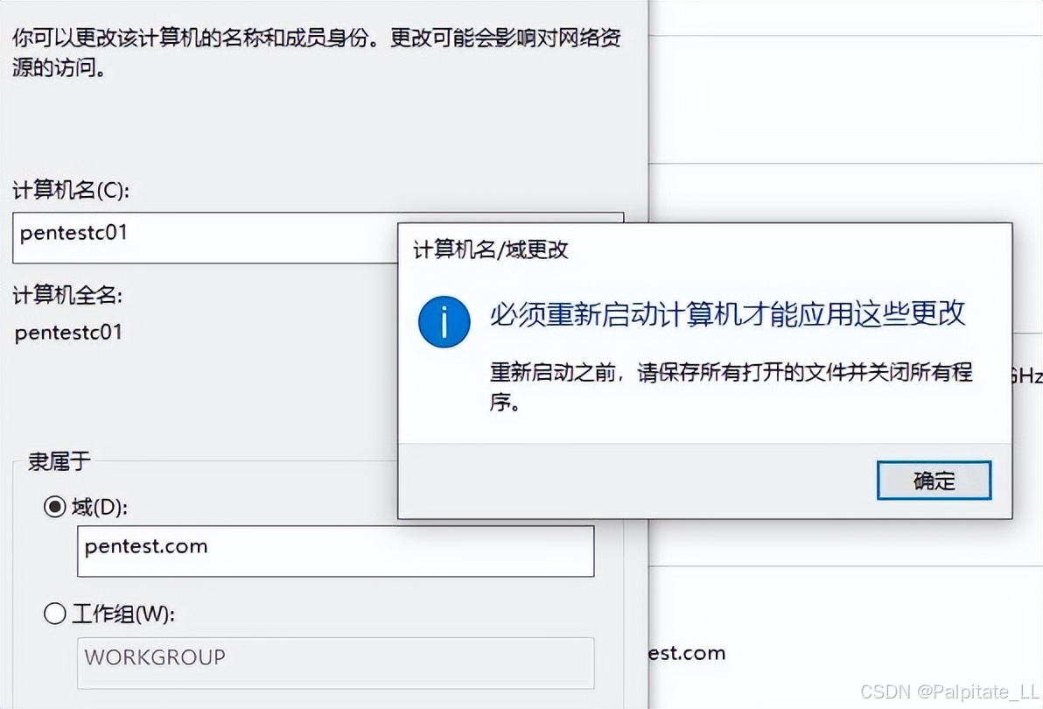Image resolution: width=1043 pixels, height=709 pixels.
Task: Click the blue information icon in the dialog
Action: pos(444,322)
